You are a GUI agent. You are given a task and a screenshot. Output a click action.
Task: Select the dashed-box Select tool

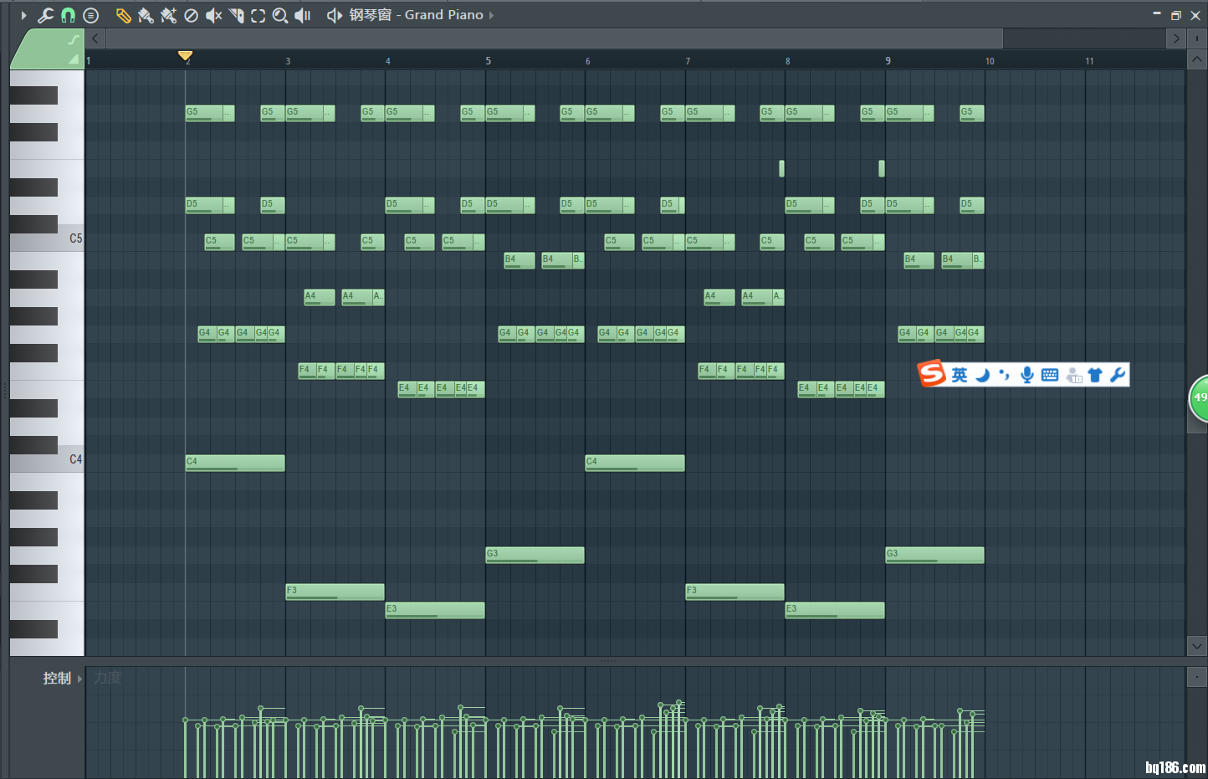(x=258, y=15)
